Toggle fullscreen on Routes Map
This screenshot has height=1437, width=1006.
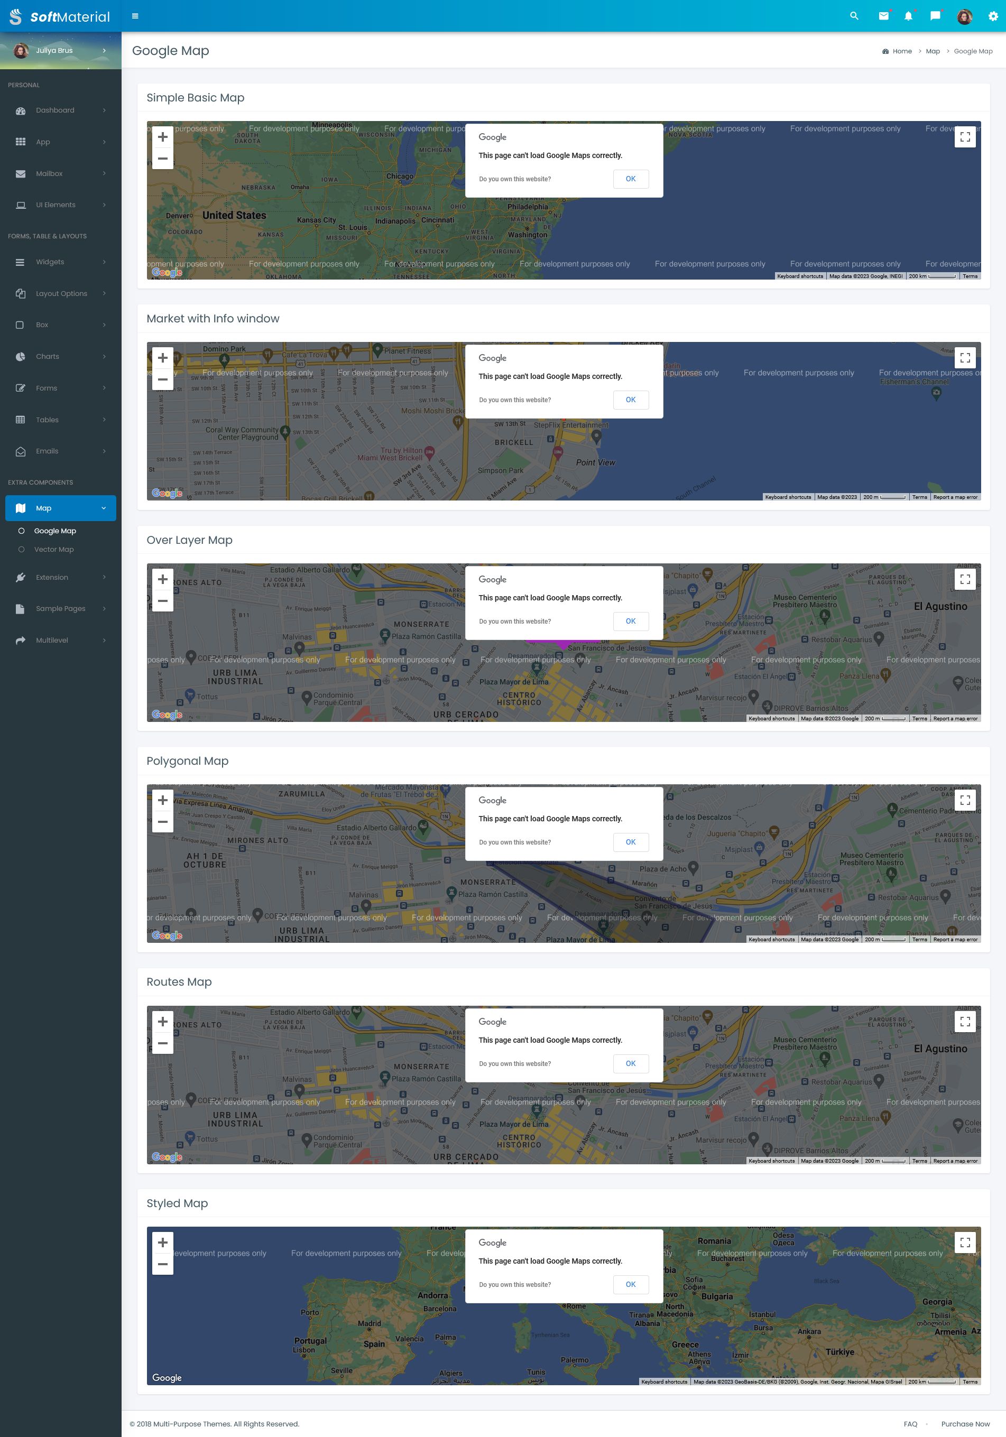click(965, 1022)
